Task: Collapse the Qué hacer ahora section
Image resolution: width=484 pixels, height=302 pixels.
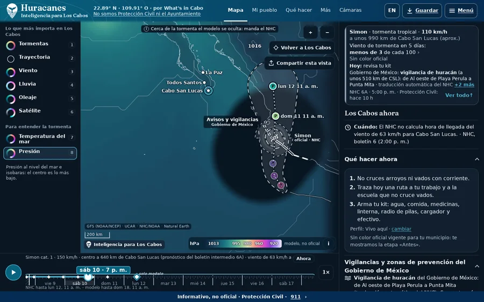Action: pos(477,159)
